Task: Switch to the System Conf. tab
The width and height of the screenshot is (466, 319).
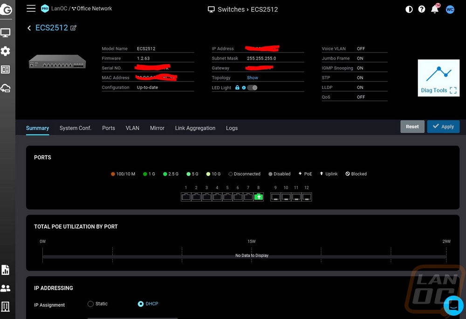Action: pos(75,128)
